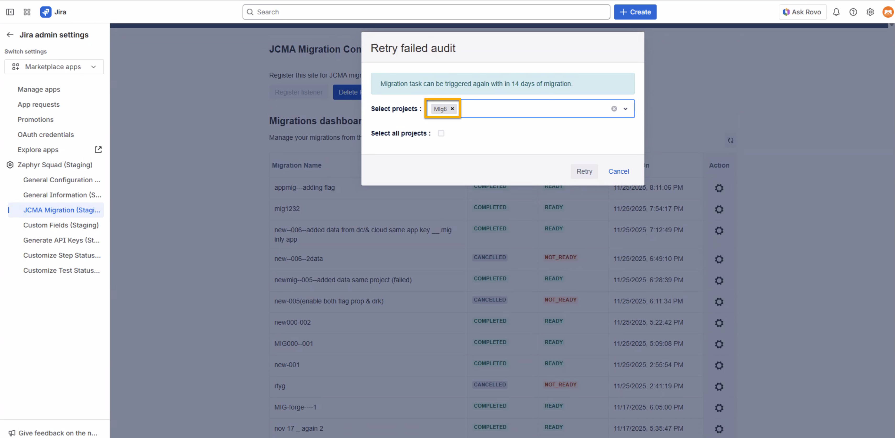The width and height of the screenshot is (895, 438).
Task: Remove the Mig8 project tag
Action: [x=452, y=109]
